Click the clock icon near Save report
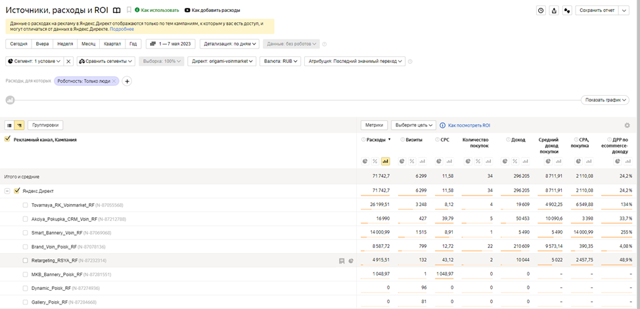Screen dimensions: 640x309 [x=541, y=10]
